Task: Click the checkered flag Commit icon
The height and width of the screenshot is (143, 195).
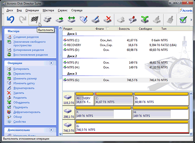Action: 34,19
